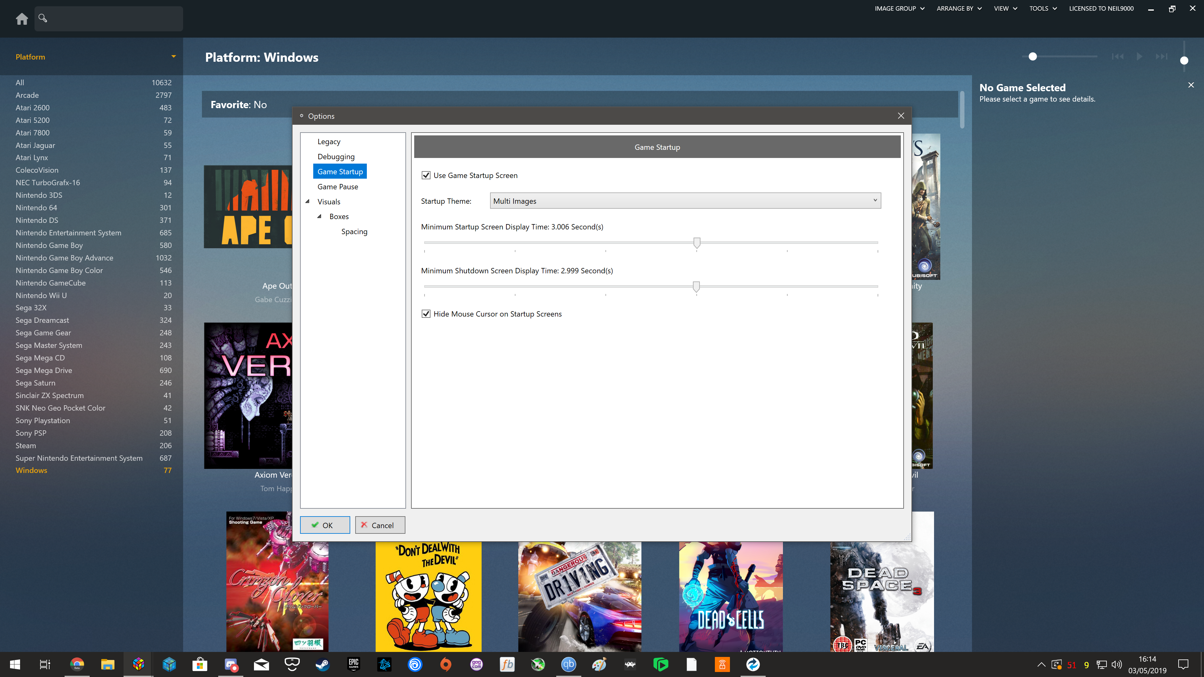Select the Cuphead box art
The height and width of the screenshot is (677, 1204).
click(428, 597)
